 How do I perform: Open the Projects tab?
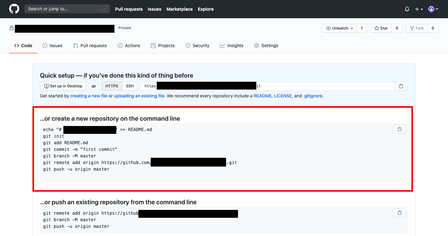click(x=163, y=46)
